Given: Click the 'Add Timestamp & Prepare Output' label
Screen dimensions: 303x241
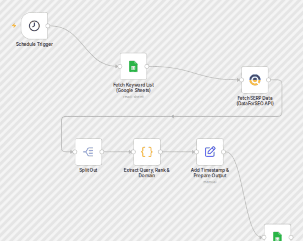Looking at the screenshot, I should [x=210, y=173].
